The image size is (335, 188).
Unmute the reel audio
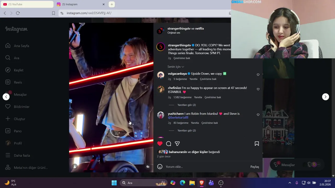(148, 167)
